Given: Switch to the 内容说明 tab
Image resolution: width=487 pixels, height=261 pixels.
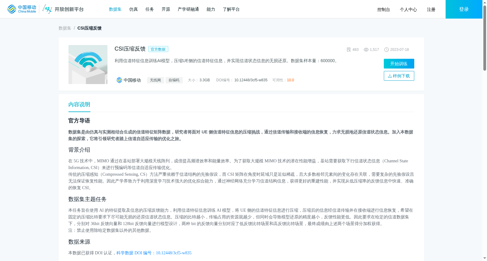Looking at the screenshot, I should point(79,104).
